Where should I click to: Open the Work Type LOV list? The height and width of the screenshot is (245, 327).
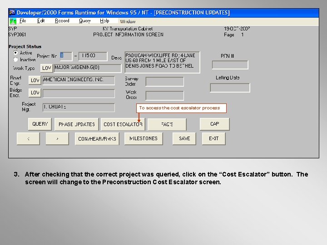(x=46, y=68)
